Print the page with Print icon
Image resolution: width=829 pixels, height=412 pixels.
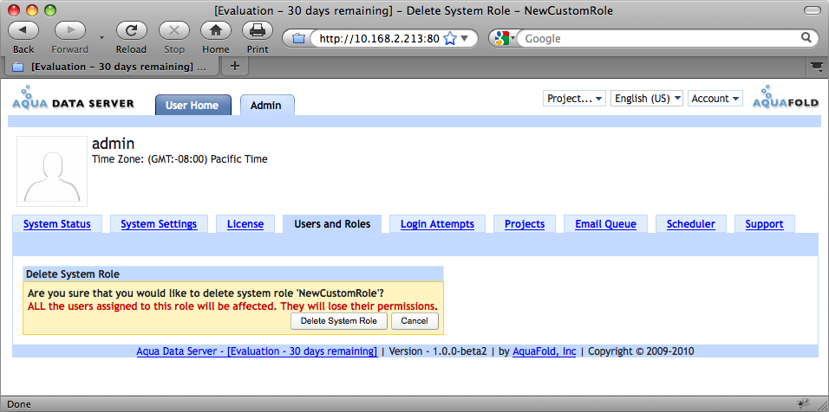click(x=258, y=30)
